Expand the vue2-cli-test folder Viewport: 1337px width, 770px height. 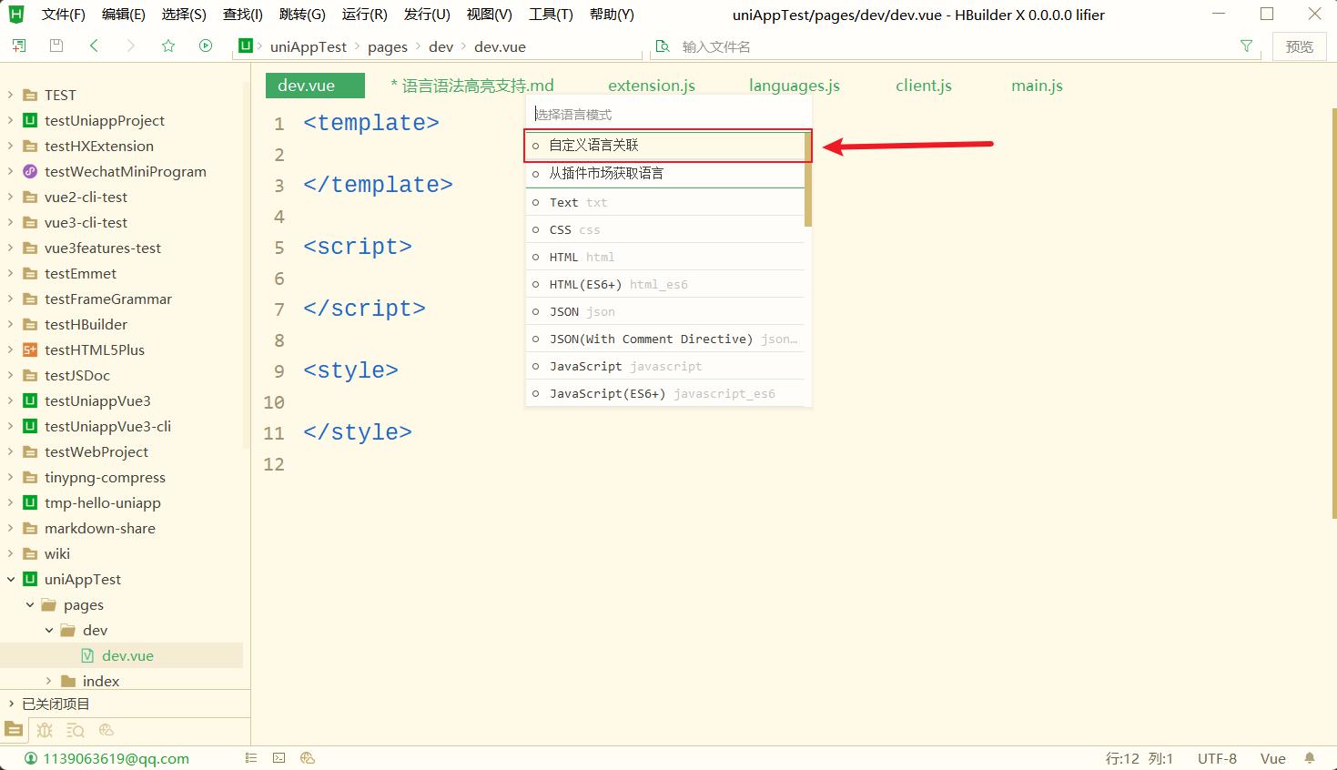(11, 197)
